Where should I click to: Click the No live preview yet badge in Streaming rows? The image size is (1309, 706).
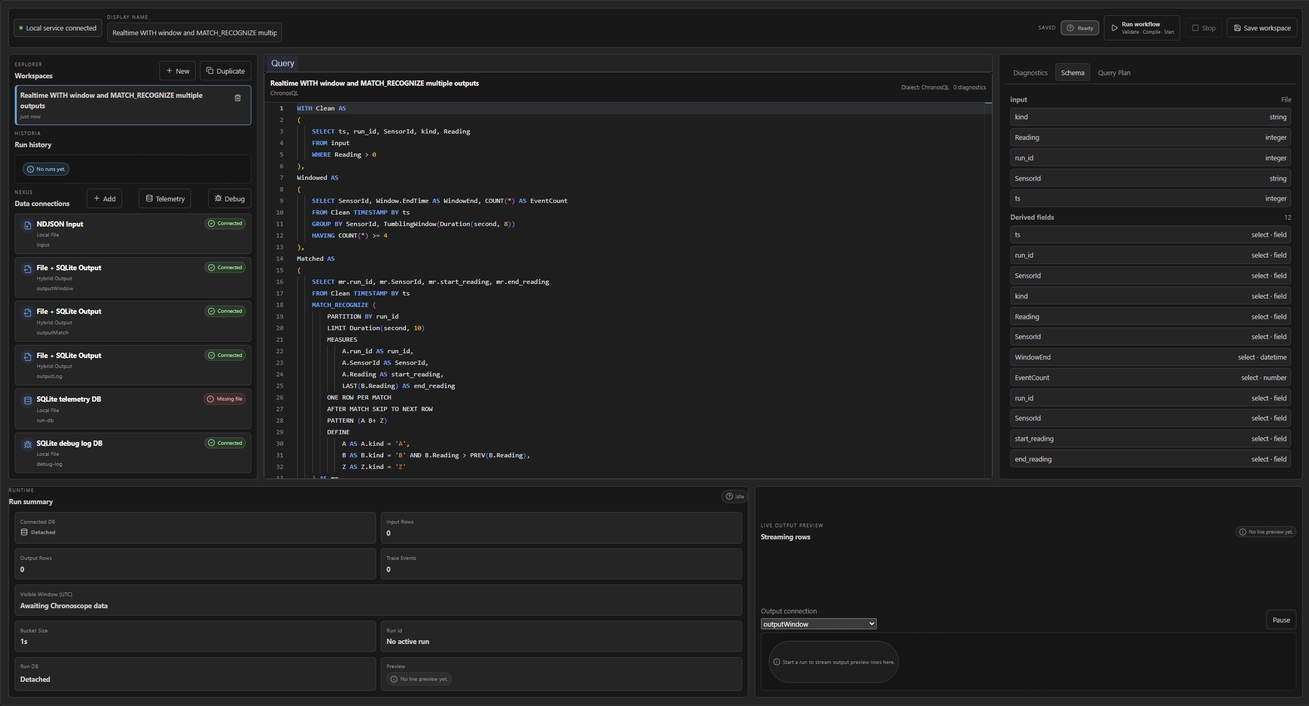1265,532
